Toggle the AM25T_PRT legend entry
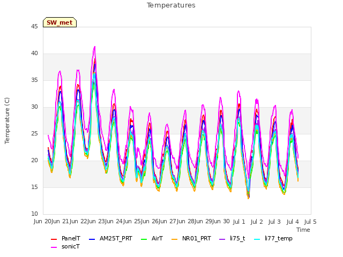This screenshot has height=257, width=343. pos(110,238)
